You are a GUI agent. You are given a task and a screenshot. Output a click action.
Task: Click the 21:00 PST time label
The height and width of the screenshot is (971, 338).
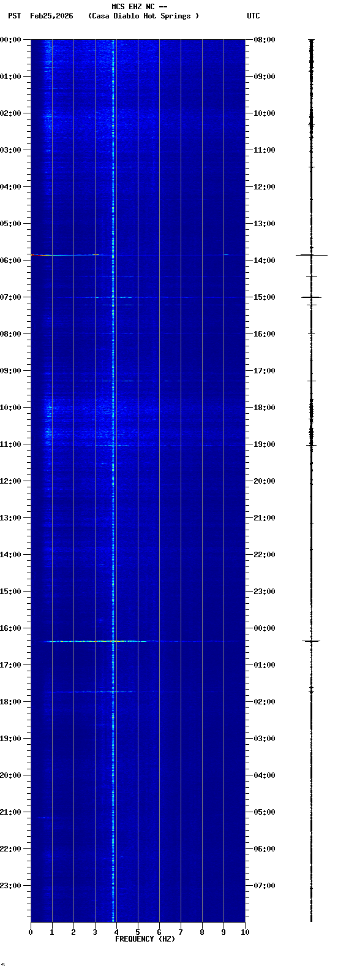point(11,812)
